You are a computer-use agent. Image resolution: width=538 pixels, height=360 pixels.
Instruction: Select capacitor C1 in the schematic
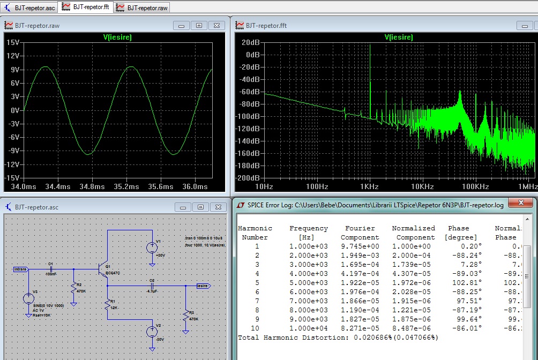tap(51, 269)
